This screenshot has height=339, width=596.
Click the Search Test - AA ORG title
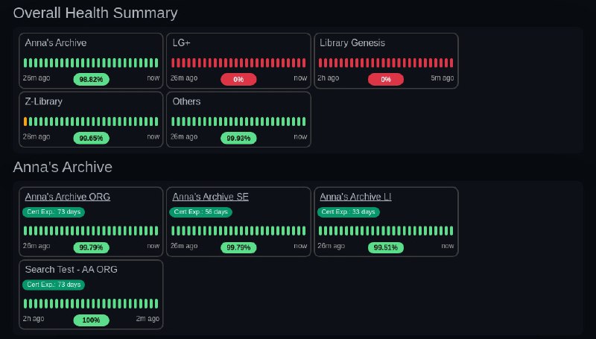click(x=71, y=270)
